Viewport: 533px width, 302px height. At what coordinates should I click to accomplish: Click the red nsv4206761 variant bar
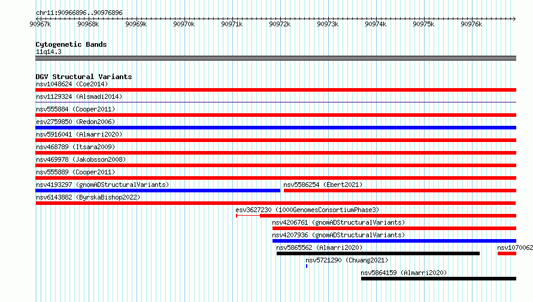[394, 228]
